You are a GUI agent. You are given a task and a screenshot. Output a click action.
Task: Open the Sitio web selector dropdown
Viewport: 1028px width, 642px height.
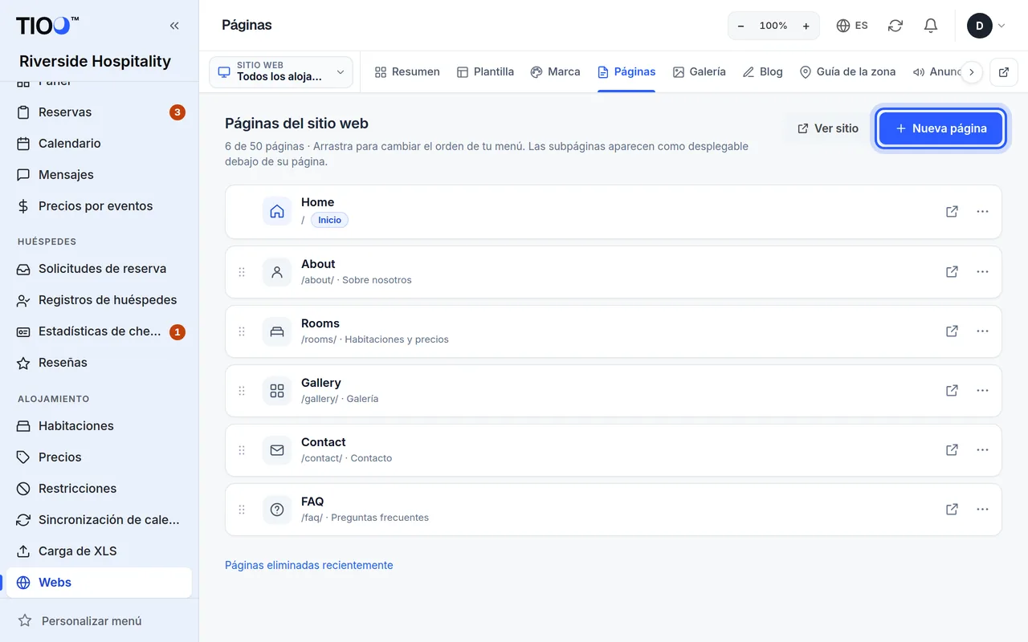(x=281, y=71)
